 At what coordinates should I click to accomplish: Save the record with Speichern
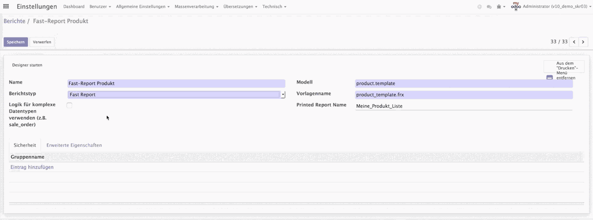tap(16, 42)
